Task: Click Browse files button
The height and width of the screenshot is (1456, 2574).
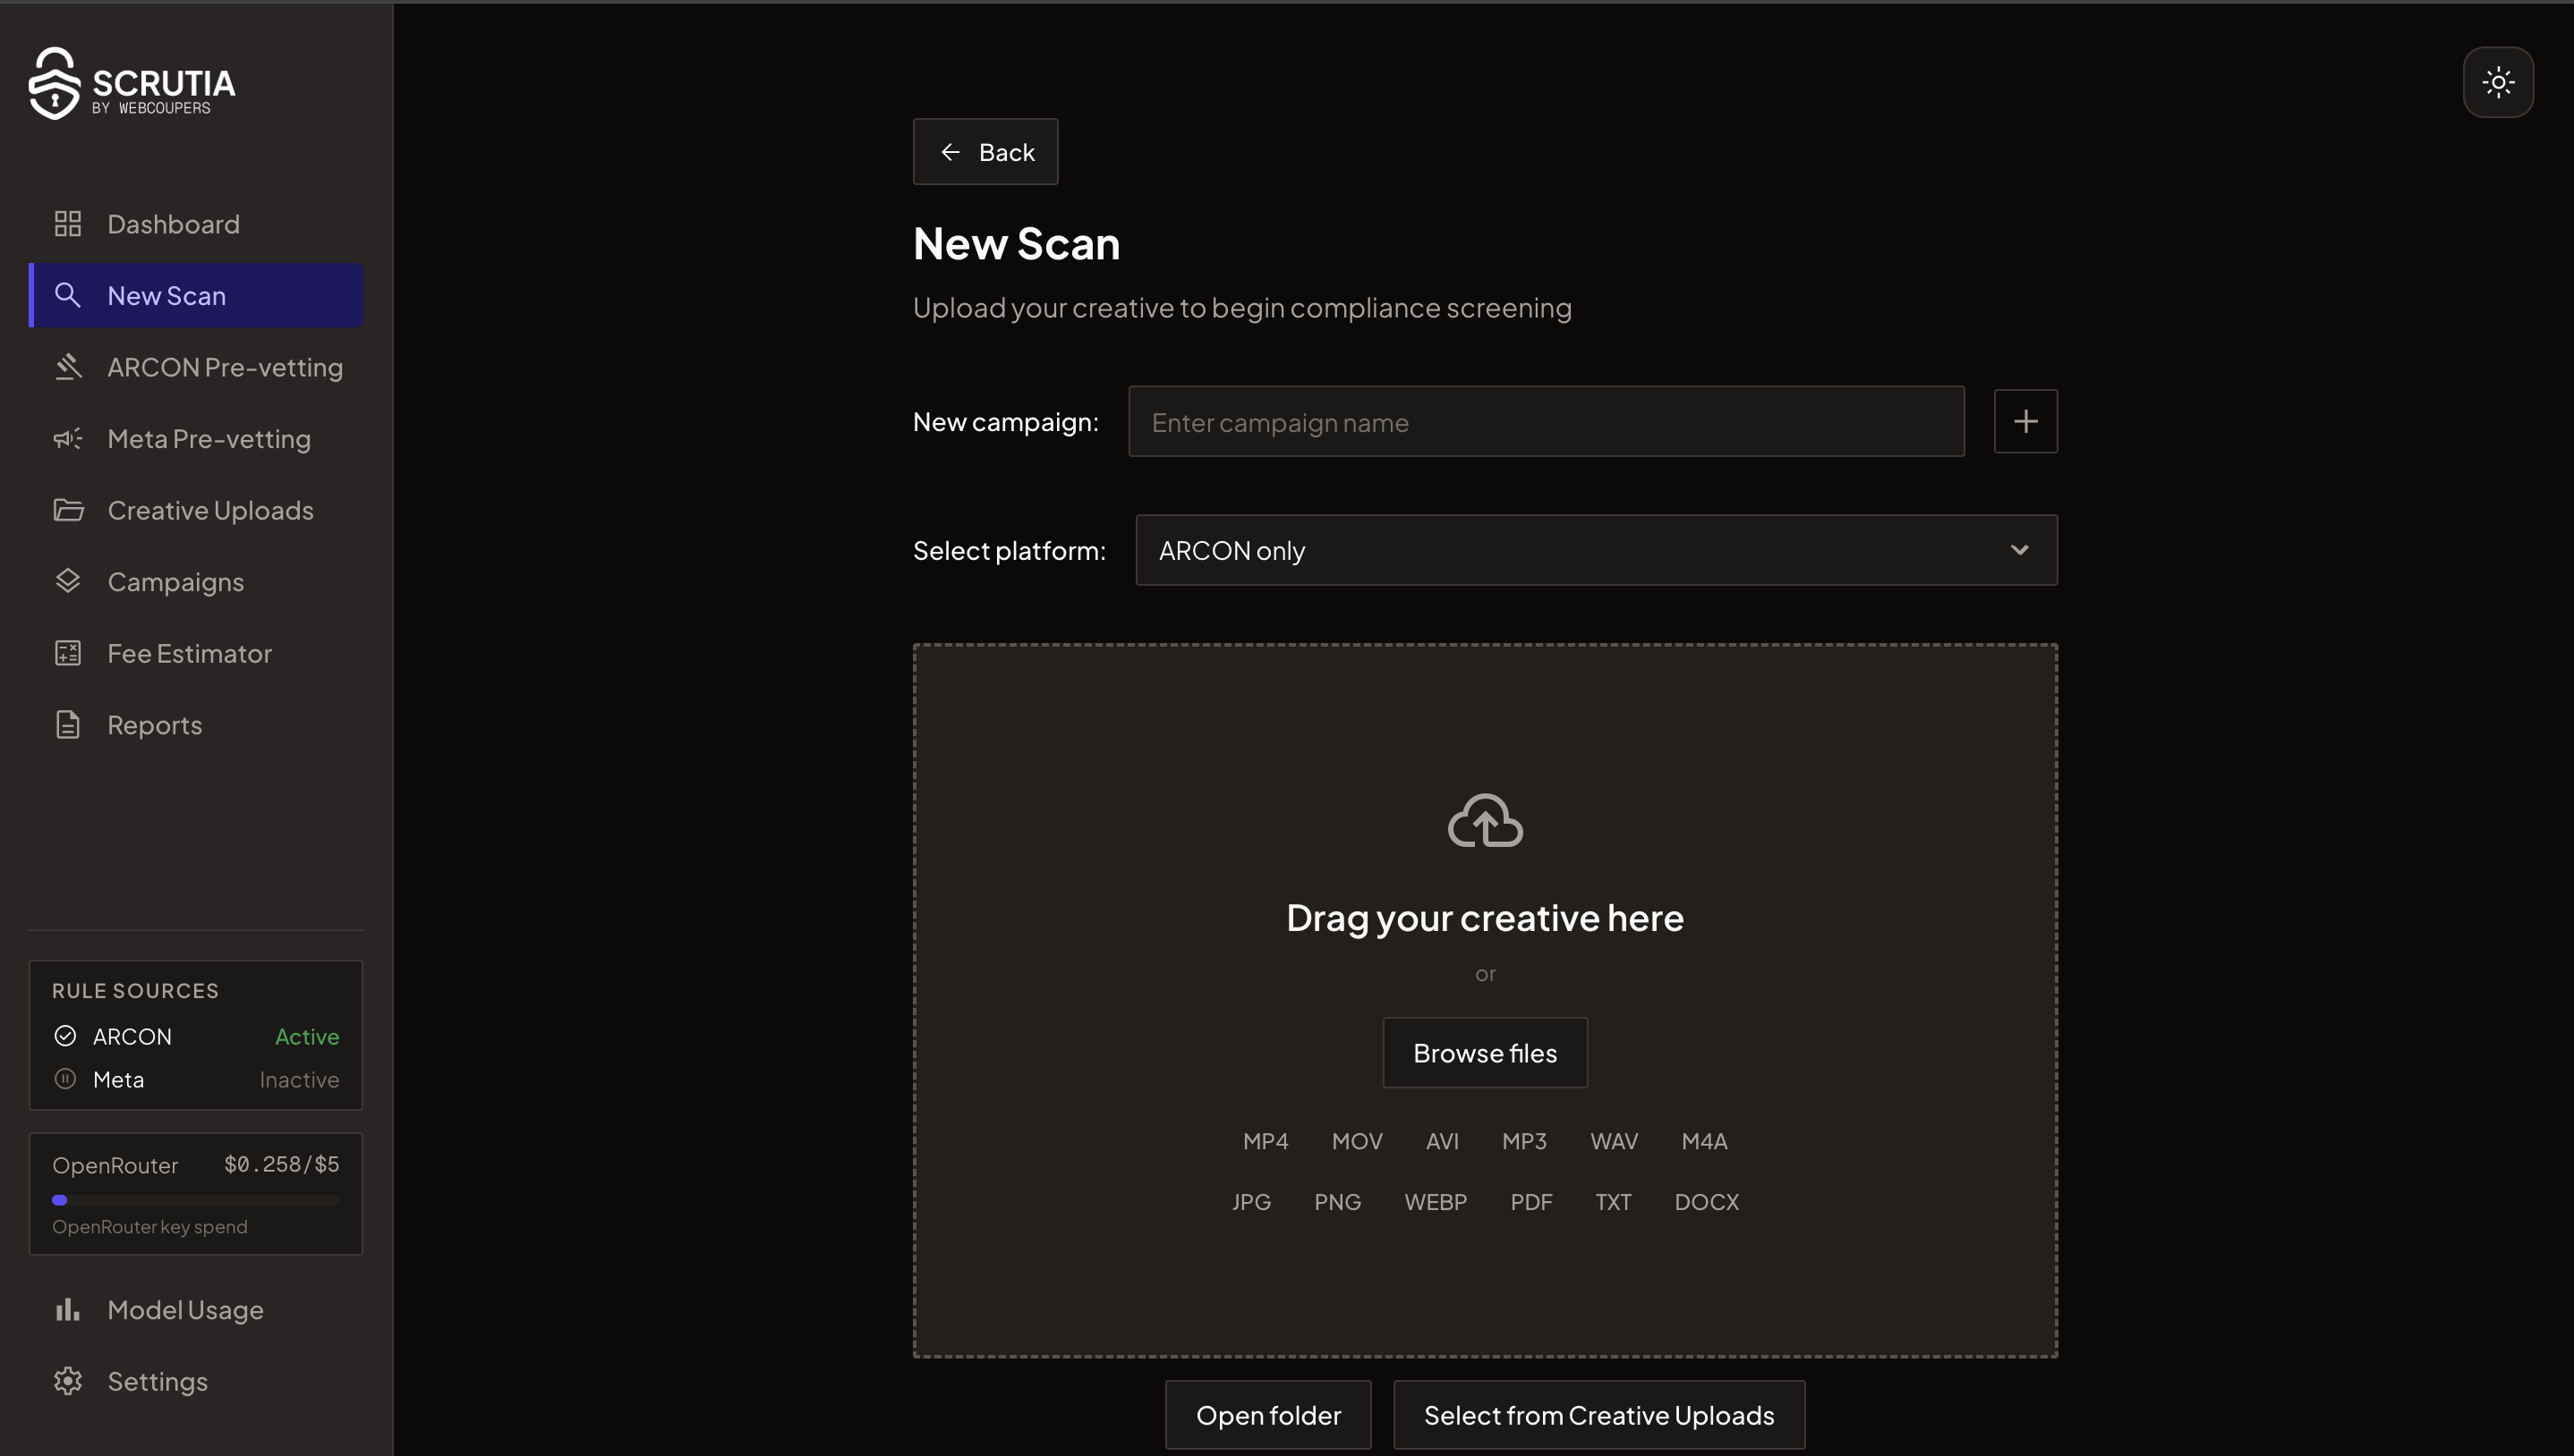Action: coord(1486,1053)
